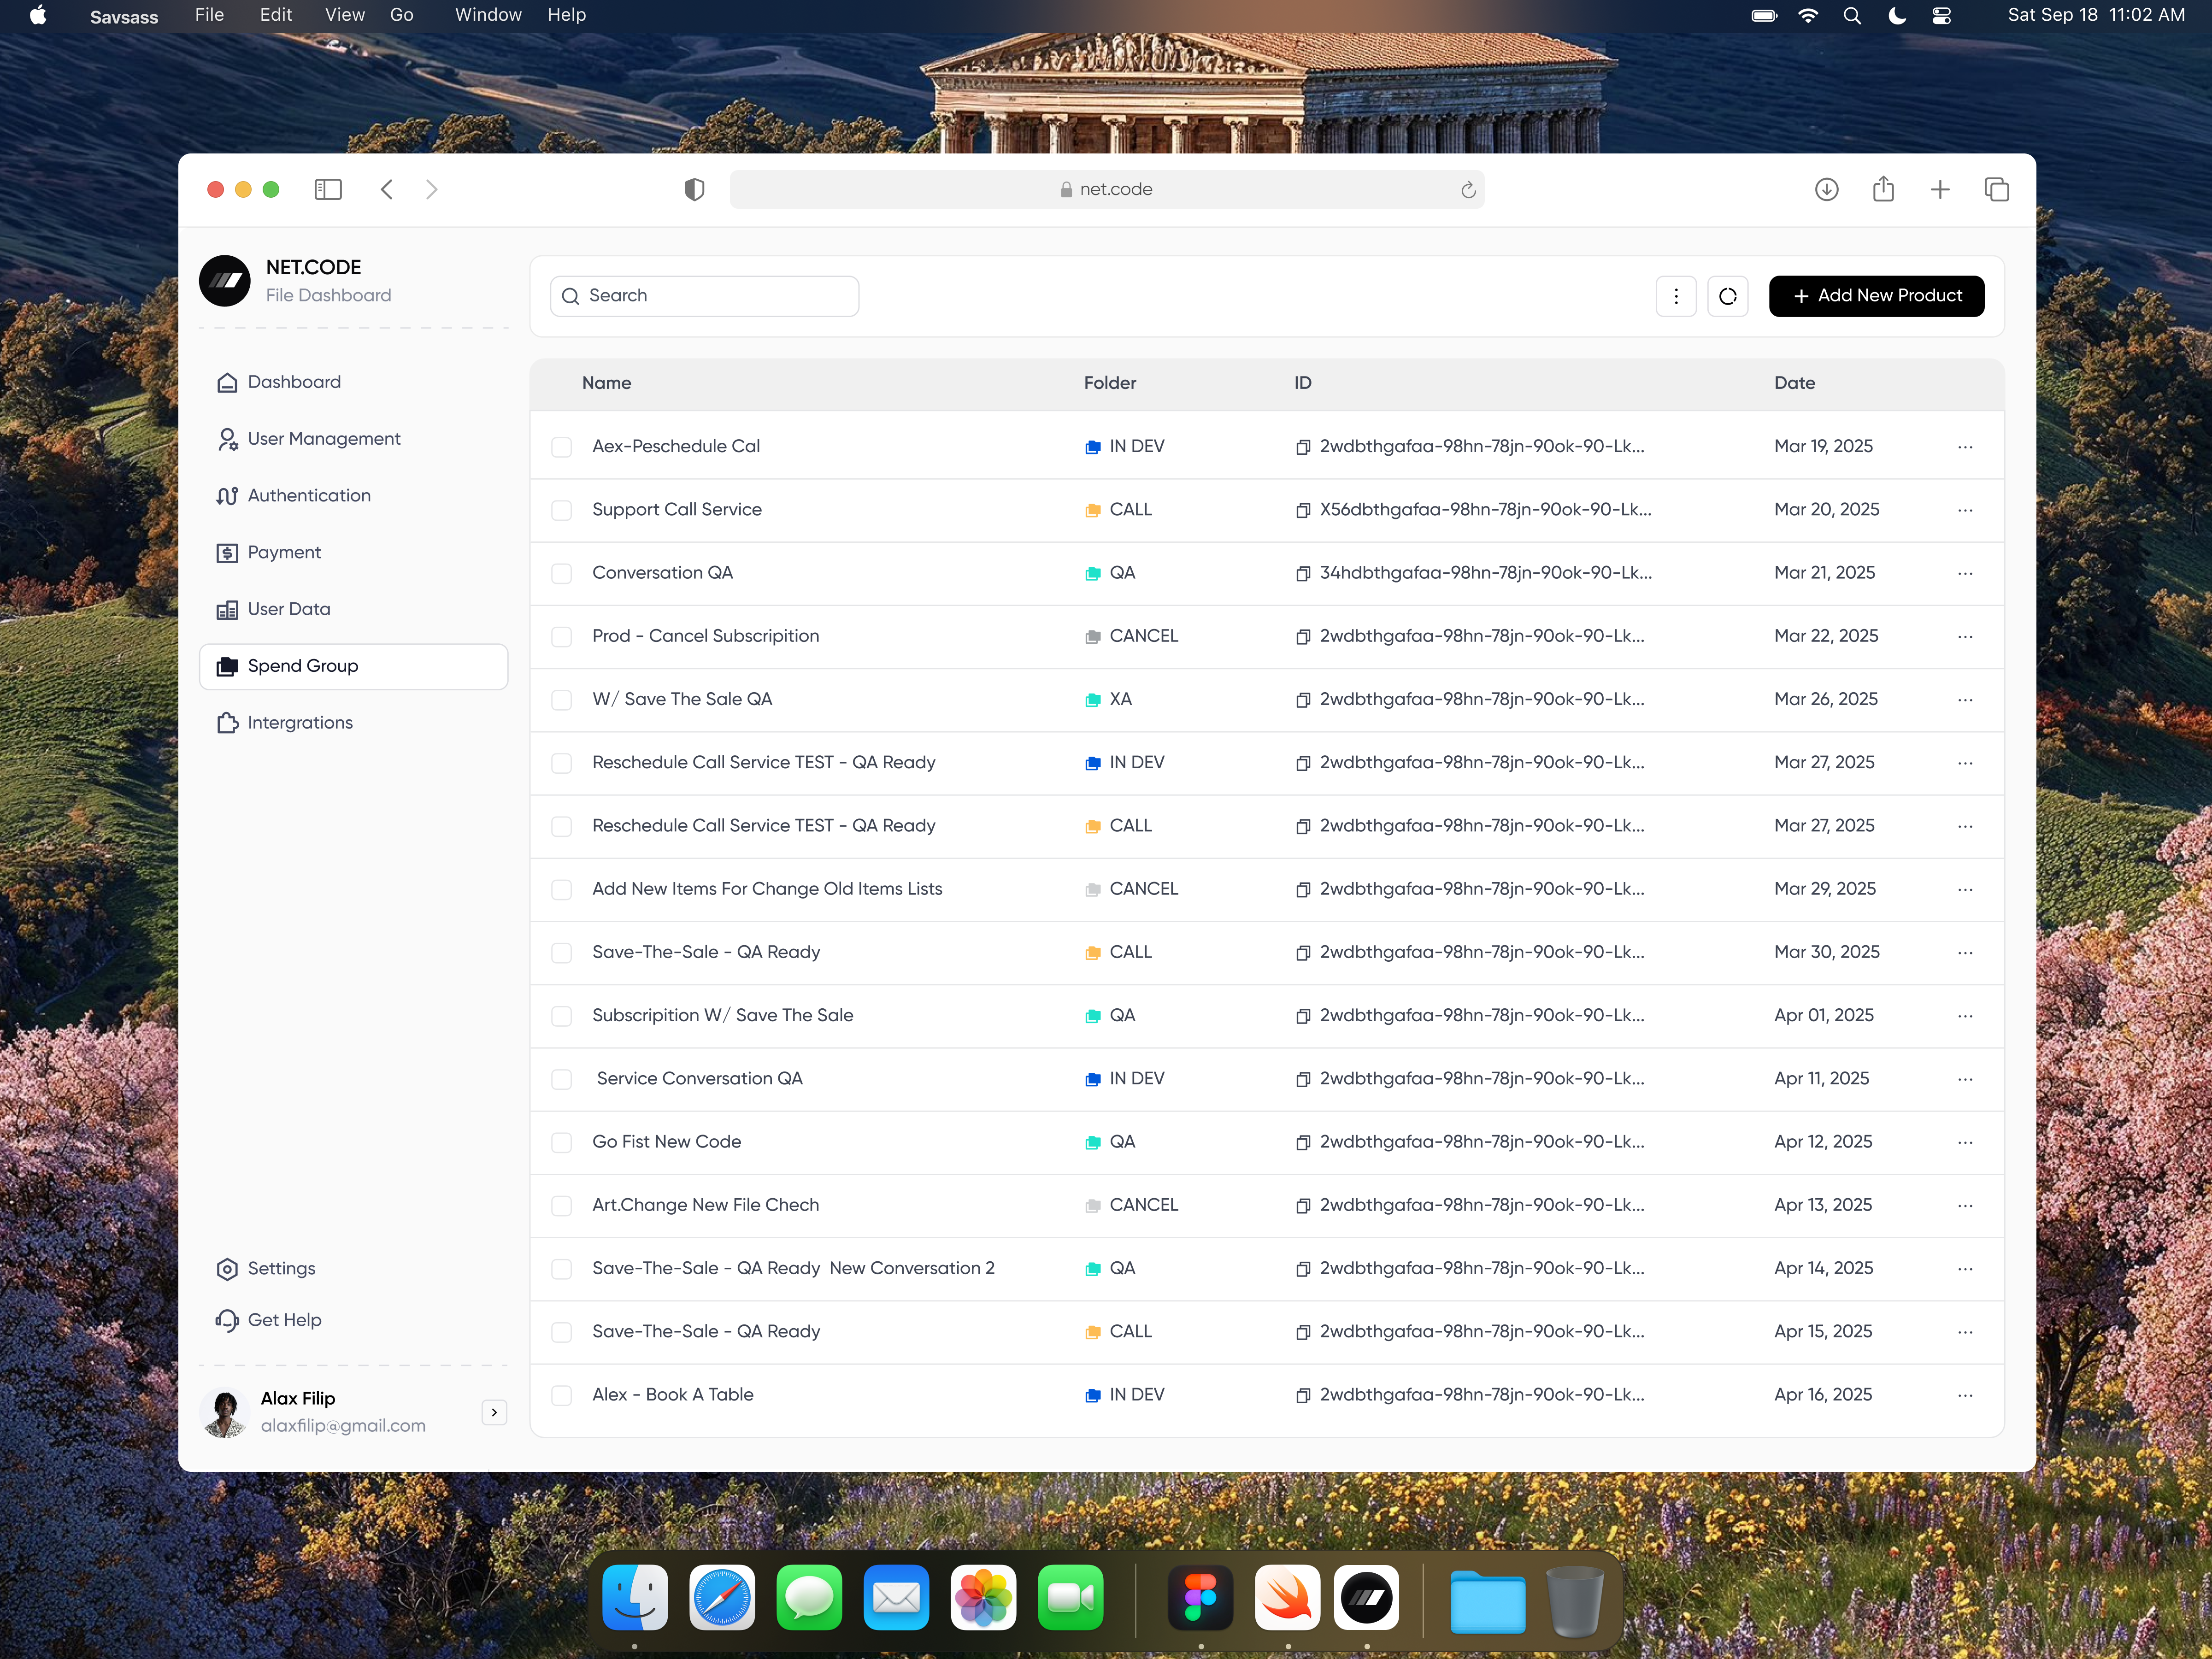
Task: Copy the ID of Aex-Peschedule Cal
Action: (1302, 447)
